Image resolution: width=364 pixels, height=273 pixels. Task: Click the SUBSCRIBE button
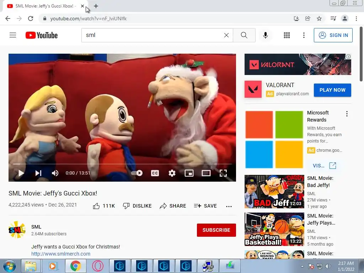tap(216, 230)
